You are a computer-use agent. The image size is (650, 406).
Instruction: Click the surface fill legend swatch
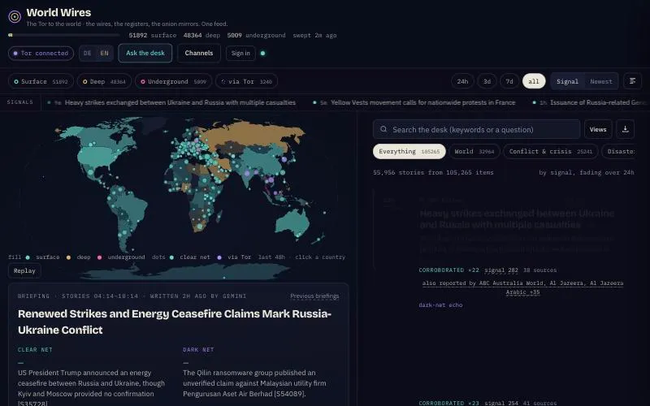coord(28,257)
